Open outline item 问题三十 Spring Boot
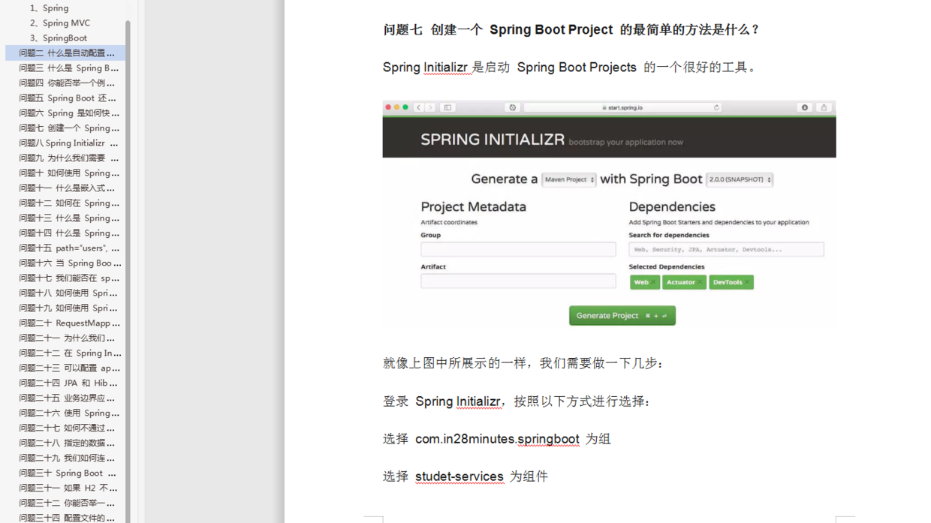Image resolution: width=931 pixels, height=523 pixels. point(67,473)
